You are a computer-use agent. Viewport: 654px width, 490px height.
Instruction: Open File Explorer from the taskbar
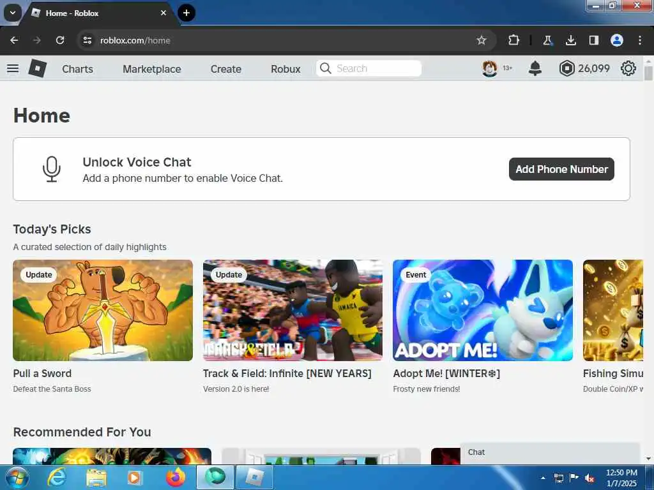pyautogui.click(x=96, y=478)
